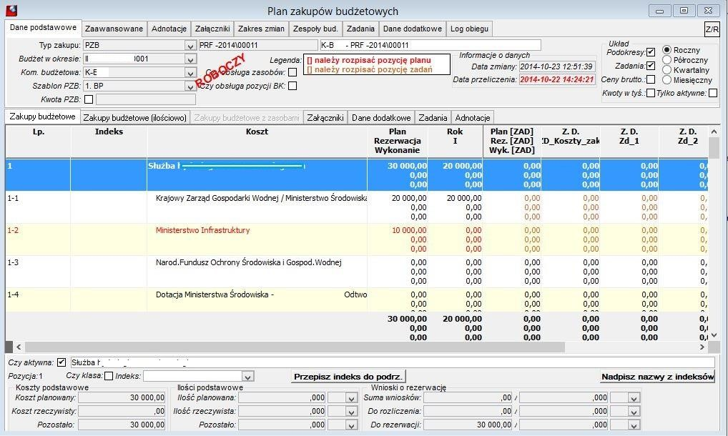Select row Narod.Fundusz Ochrony Środowiska
This screenshot has height=436, width=728.
click(357, 272)
